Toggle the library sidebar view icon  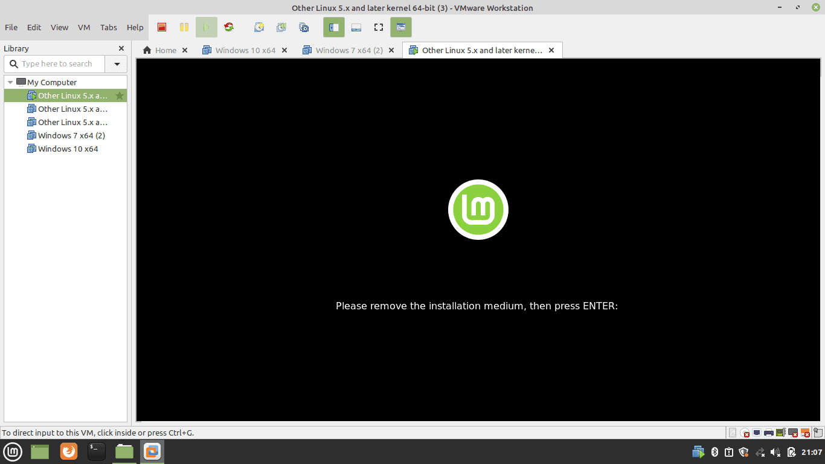tap(334, 27)
